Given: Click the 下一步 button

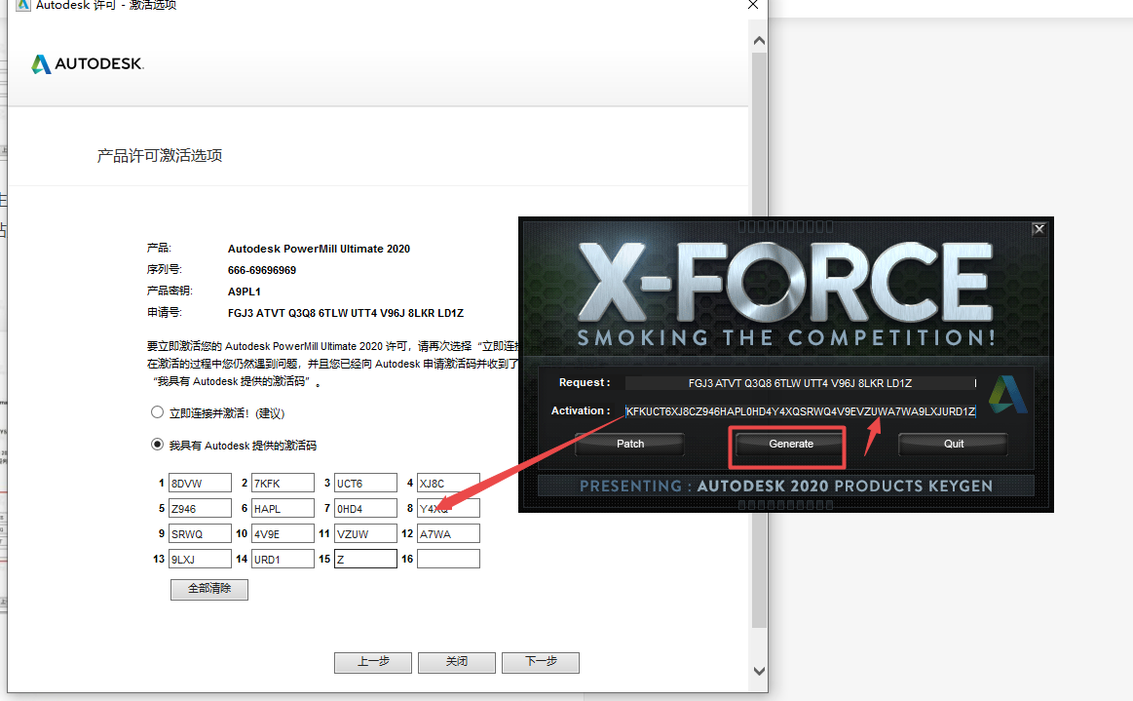Looking at the screenshot, I should click(x=541, y=662).
